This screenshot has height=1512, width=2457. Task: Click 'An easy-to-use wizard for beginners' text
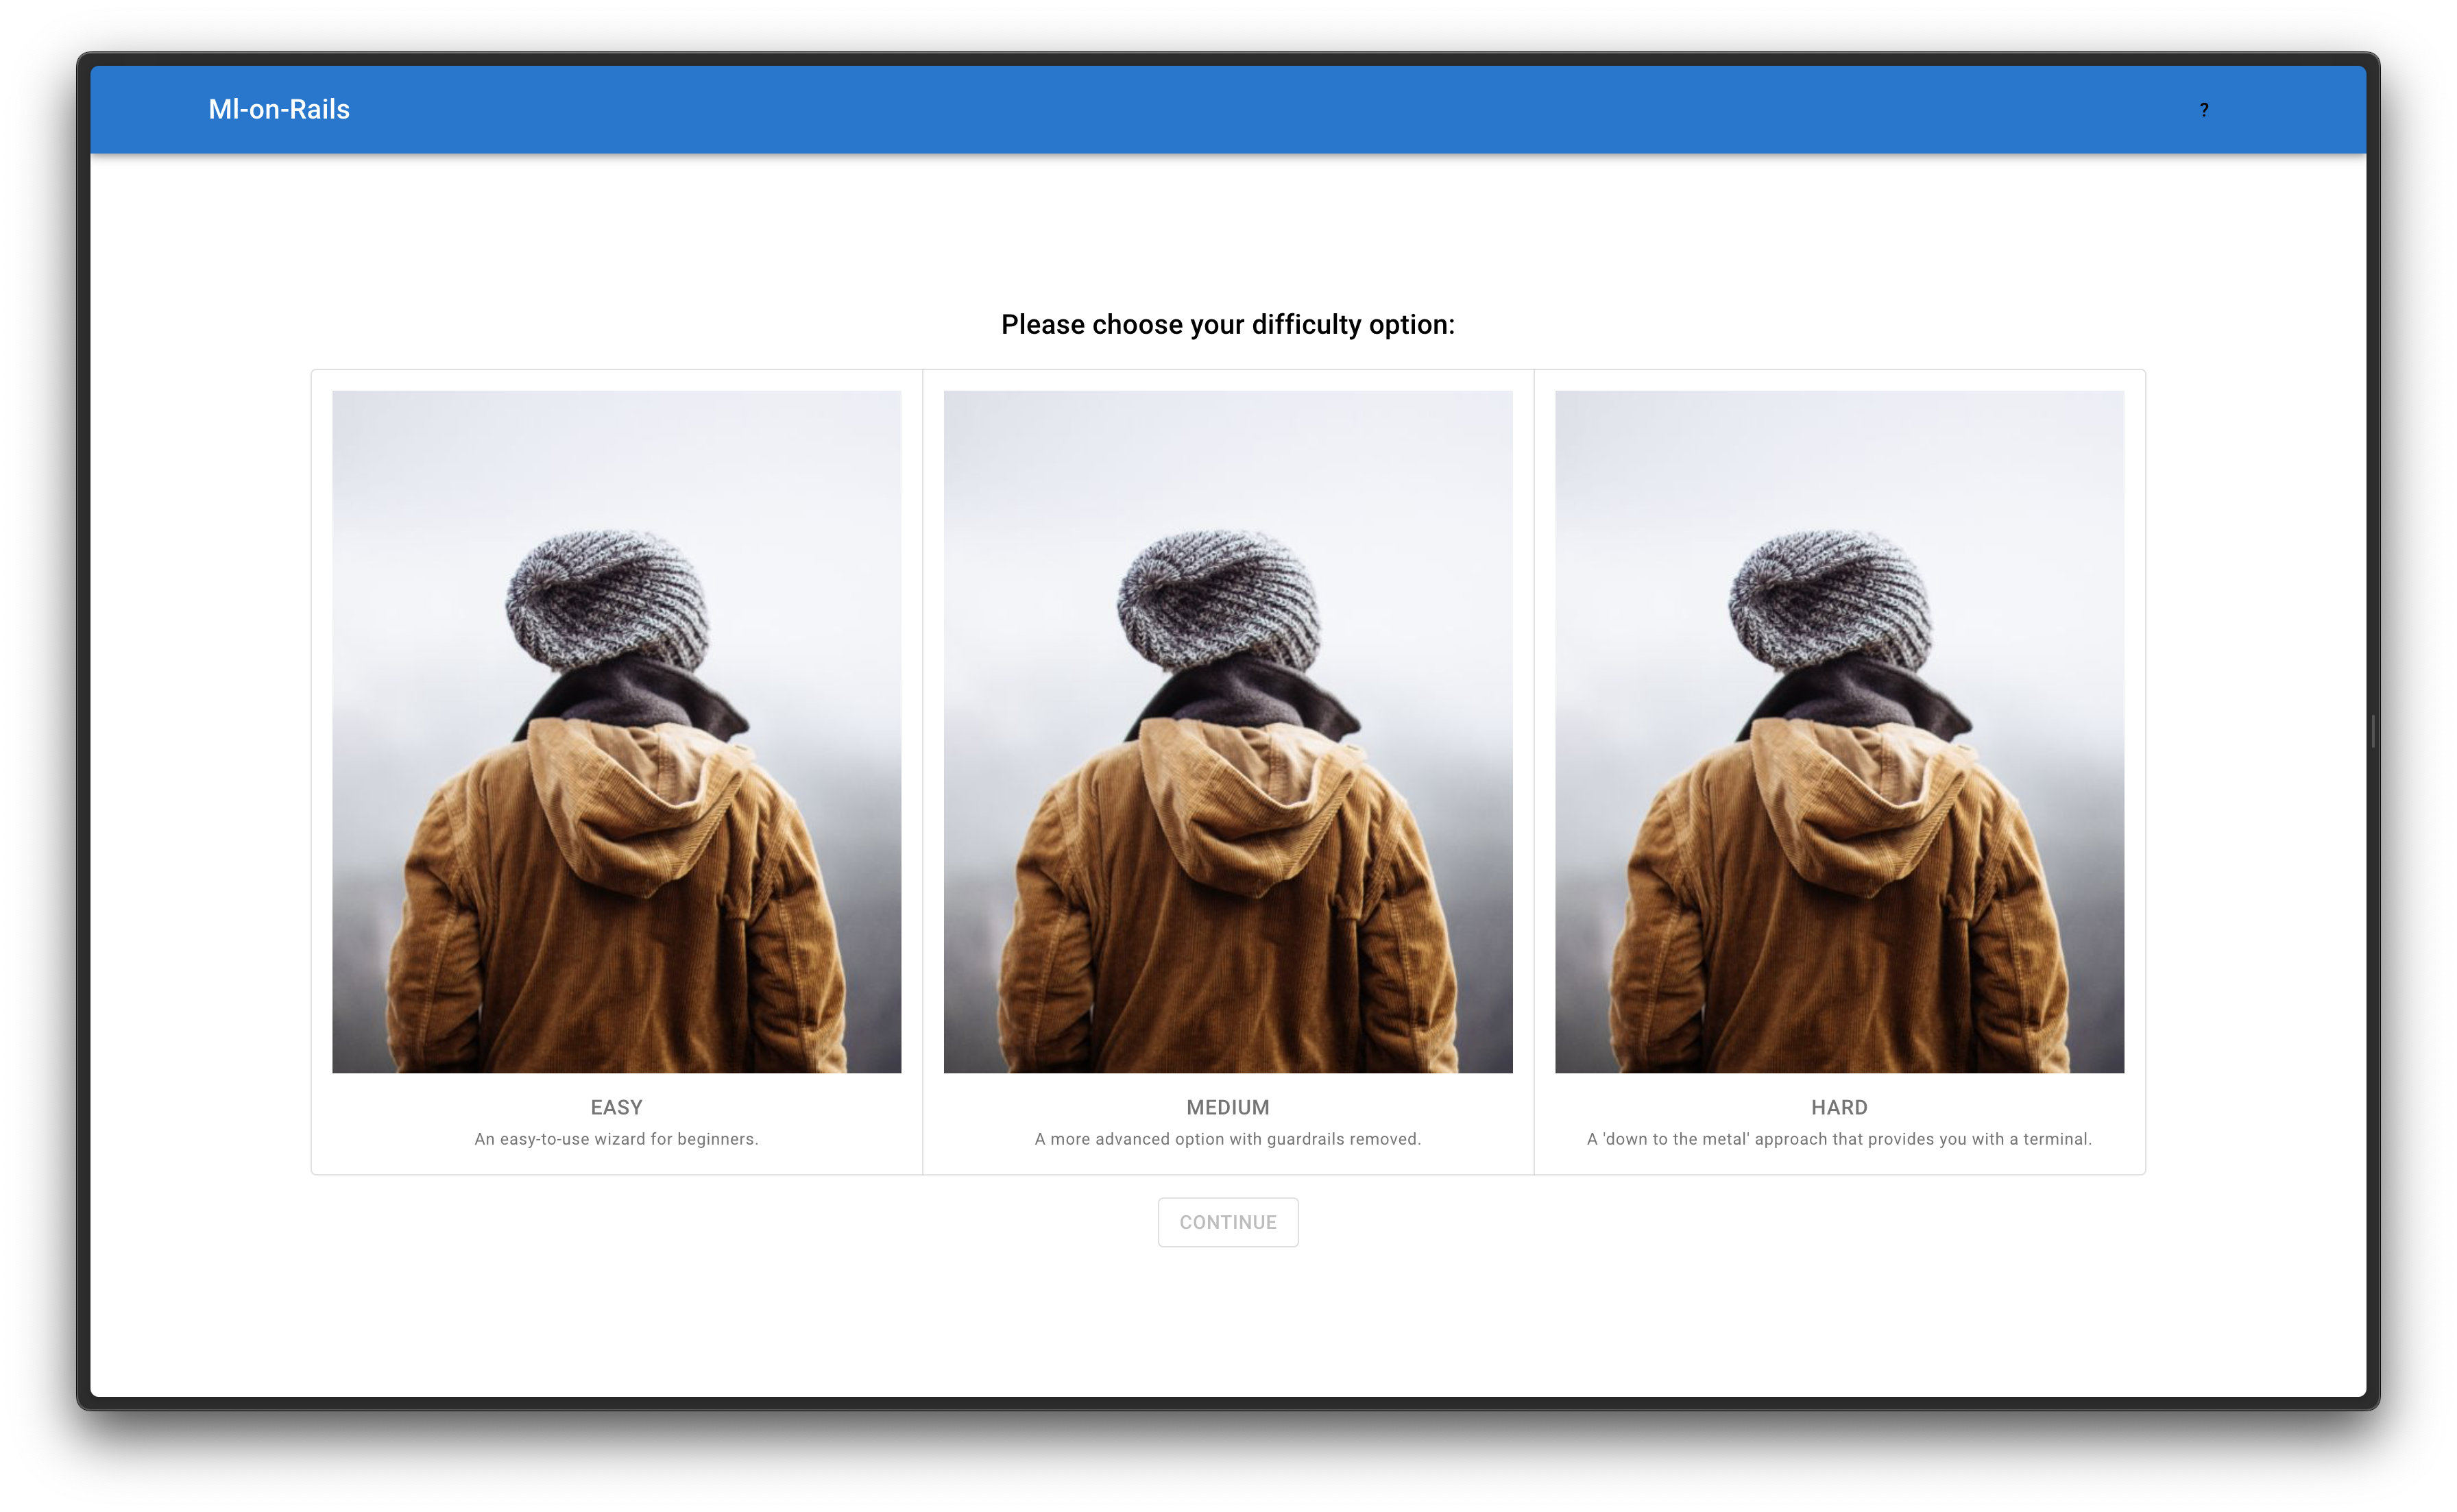[616, 1139]
